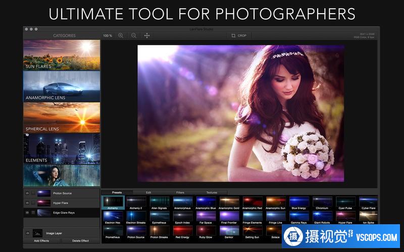Switch to the Presets tab
This screenshot has width=404, height=252.
(x=117, y=193)
